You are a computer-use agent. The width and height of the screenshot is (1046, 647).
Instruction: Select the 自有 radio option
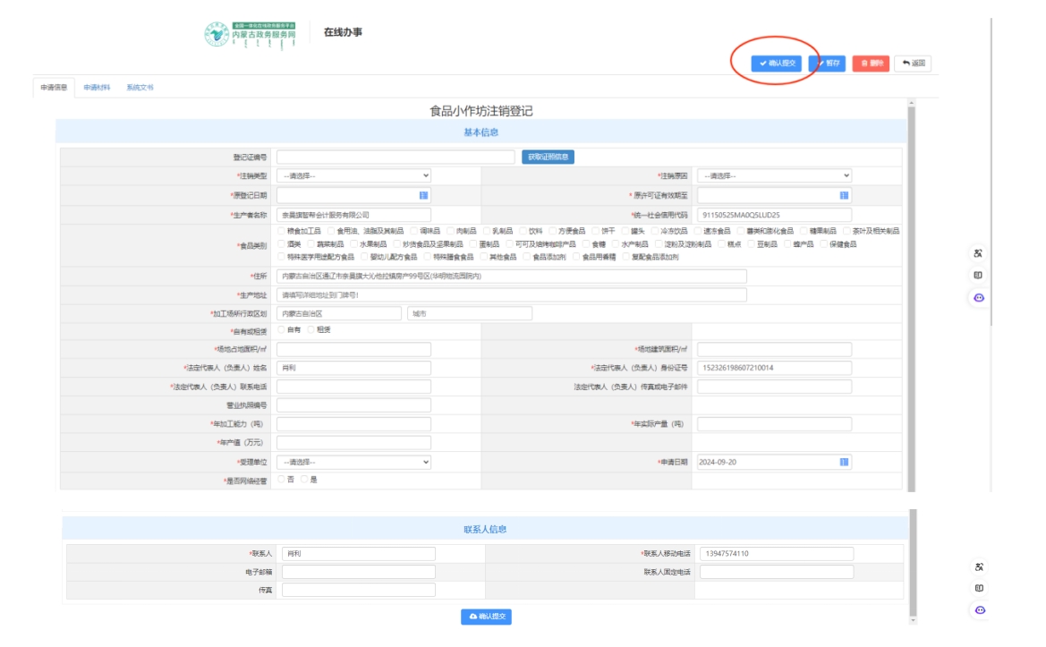point(282,329)
